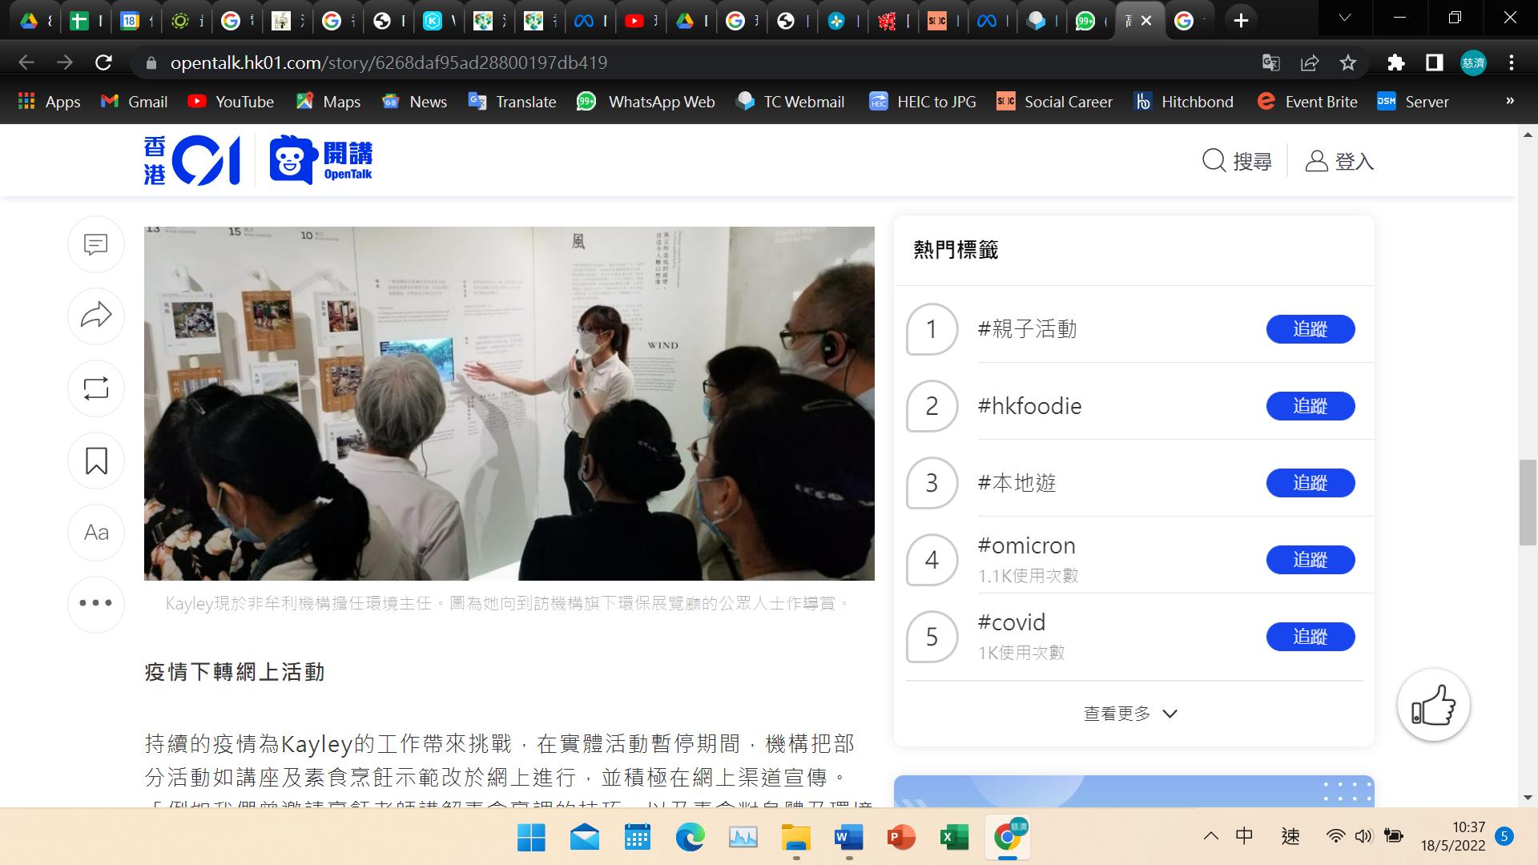This screenshot has width=1538, height=865.
Task: Open the three-dot more options icon
Action: [96, 603]
